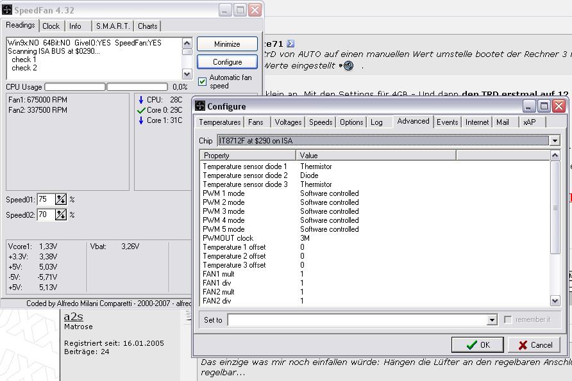Select the 'Temperature sensor diode 1' row
Viewport: 572px width, 381px height.
[x=375, y=166]
